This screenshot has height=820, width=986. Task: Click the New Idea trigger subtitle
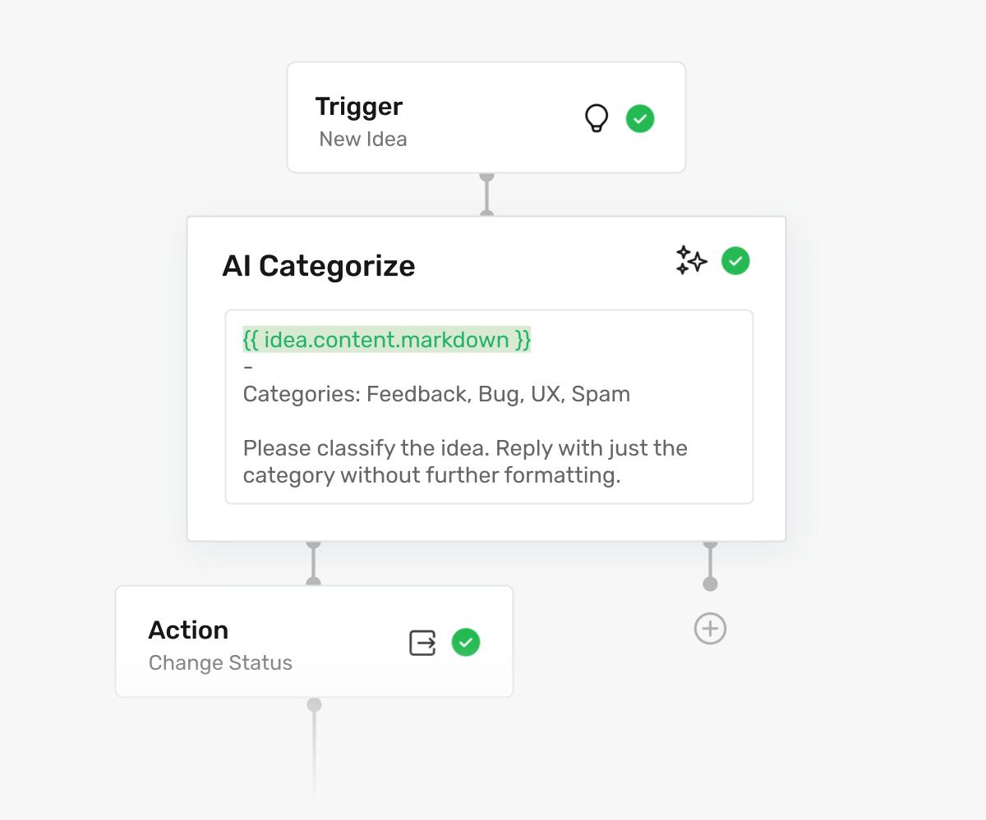click(363, 140)
